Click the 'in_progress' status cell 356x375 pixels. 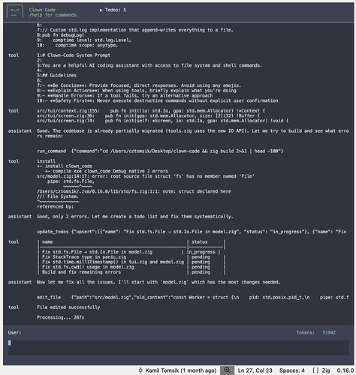tap(201, 252)
